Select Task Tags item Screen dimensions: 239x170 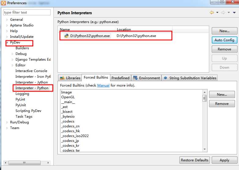click(24, 117)
